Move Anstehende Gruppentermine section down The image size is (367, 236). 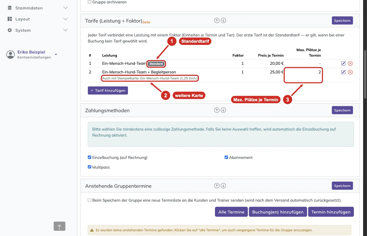point(223,186)
